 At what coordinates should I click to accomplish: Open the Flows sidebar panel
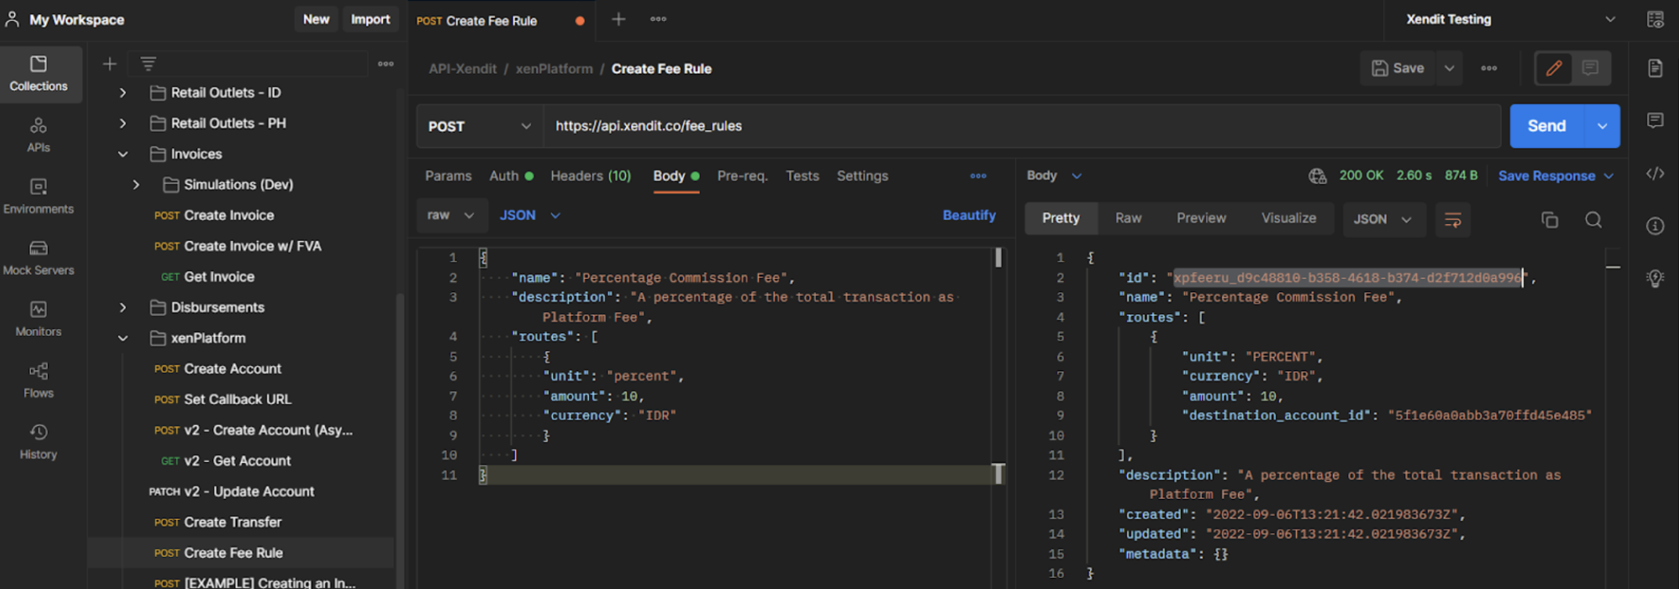[x=38, y=381]
